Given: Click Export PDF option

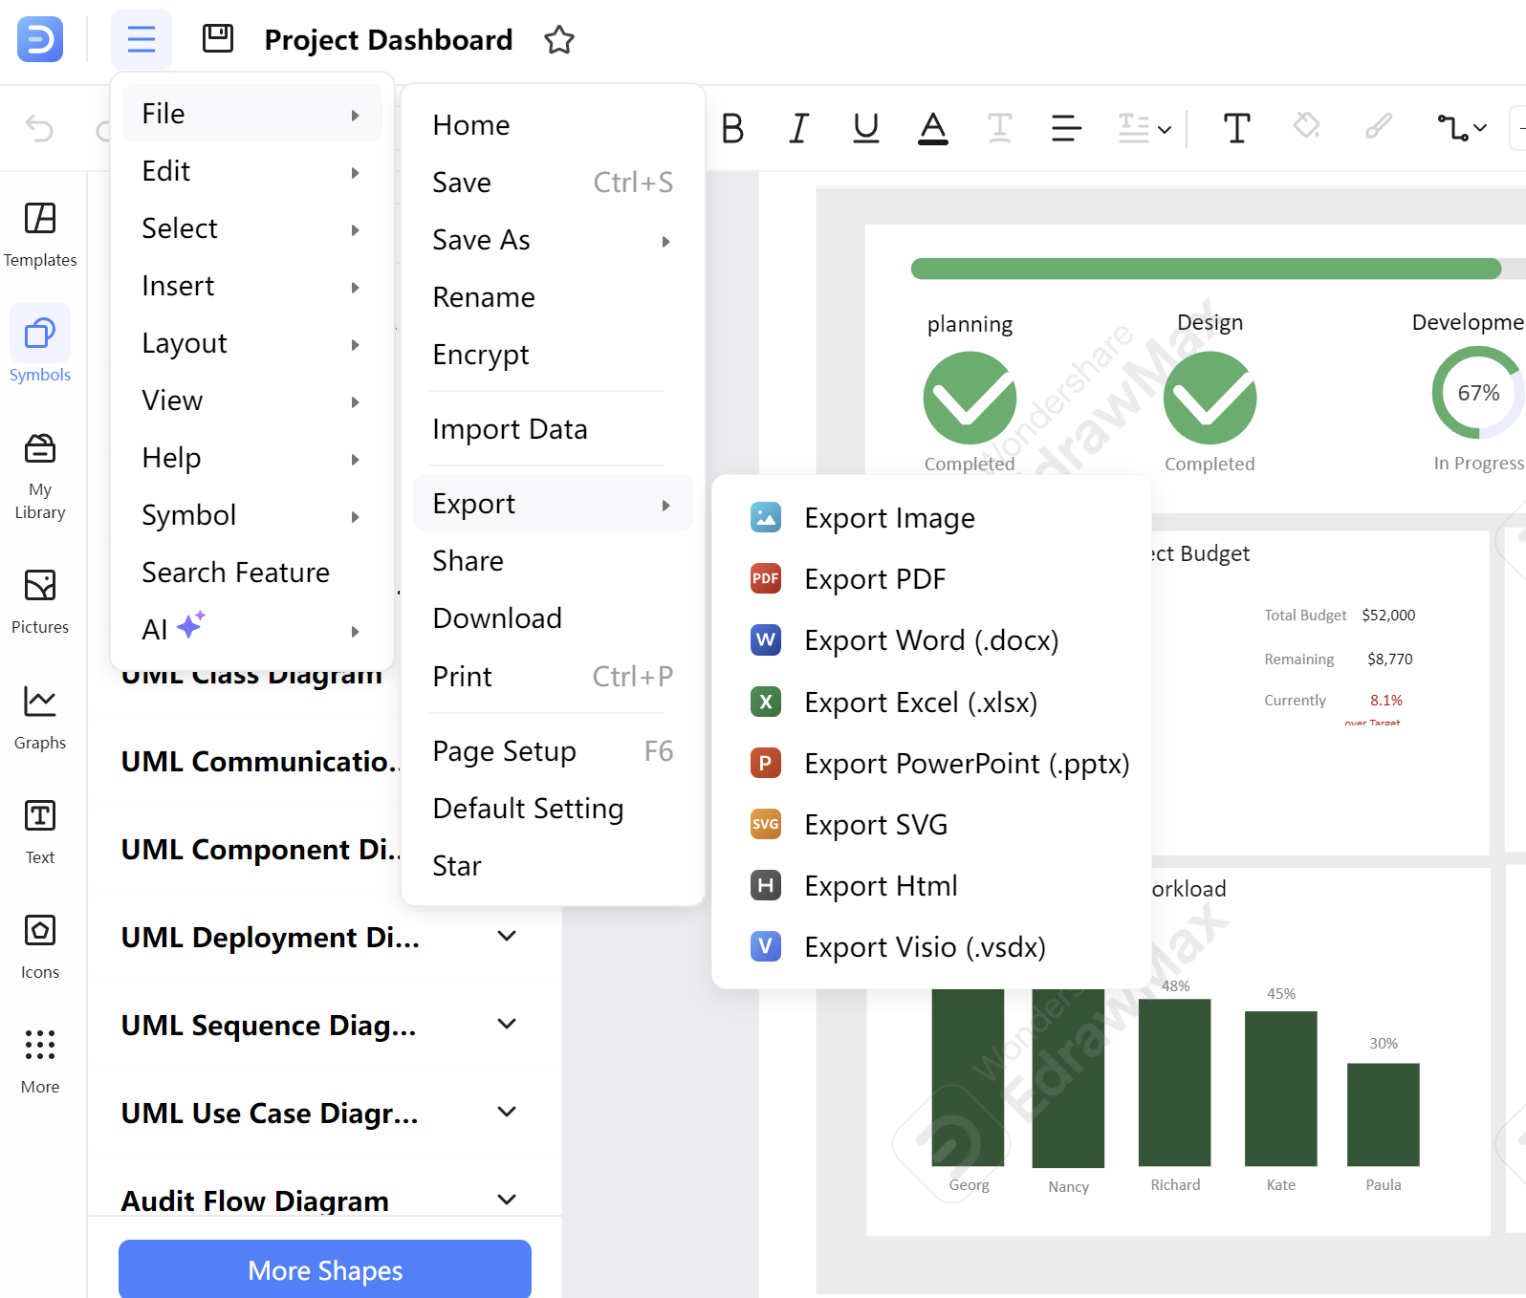Looking at the screenshot, I should [x=931, y=579].
